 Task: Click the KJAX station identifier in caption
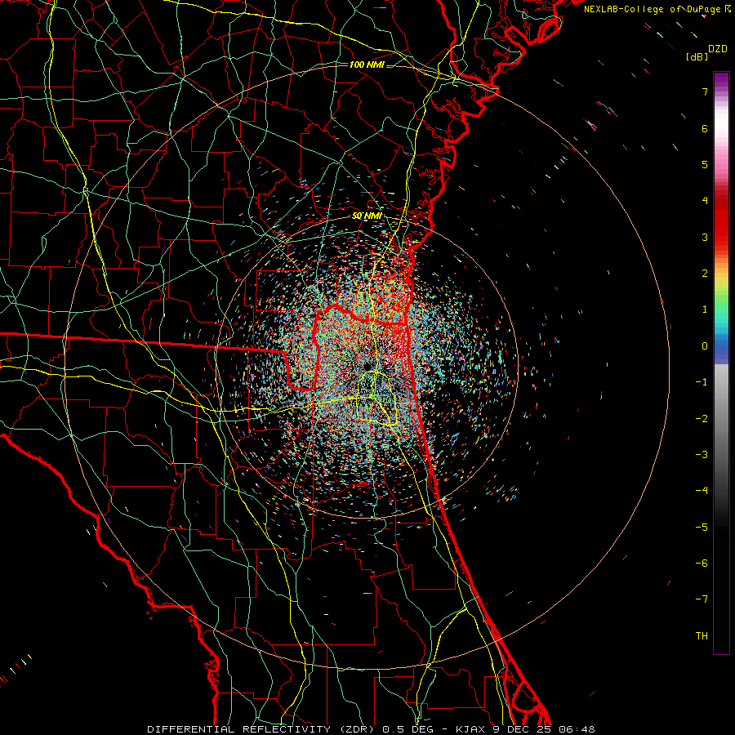pos(472,729)
